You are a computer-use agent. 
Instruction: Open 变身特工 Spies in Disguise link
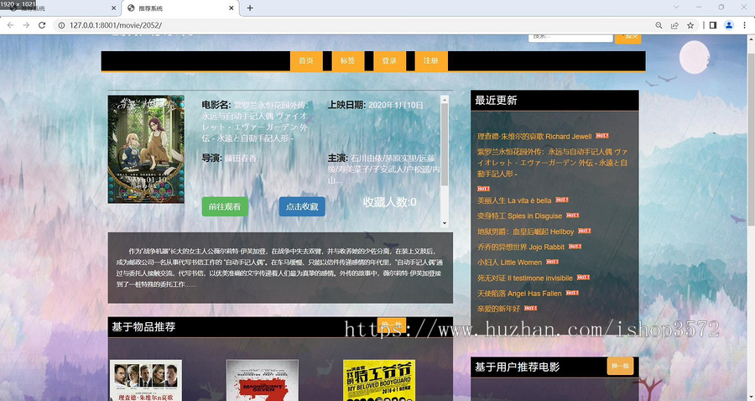tap(519, 216)
